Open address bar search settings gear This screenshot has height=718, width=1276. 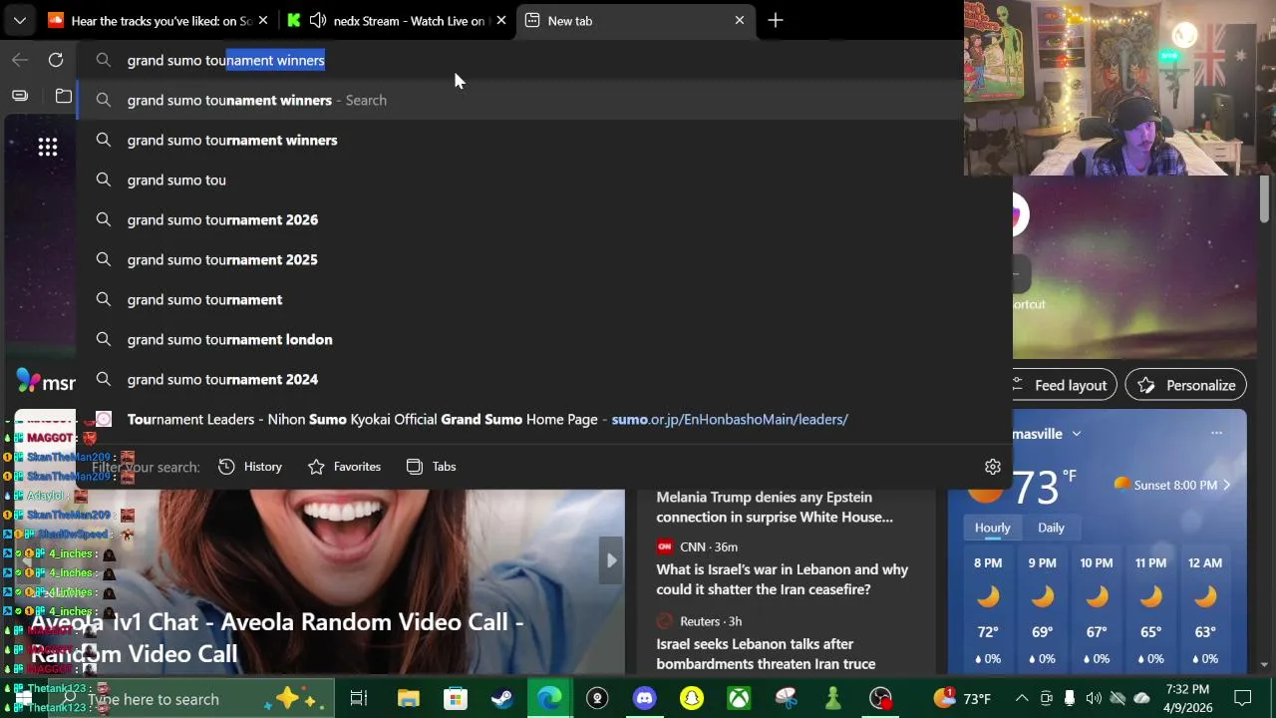[992, 467]
